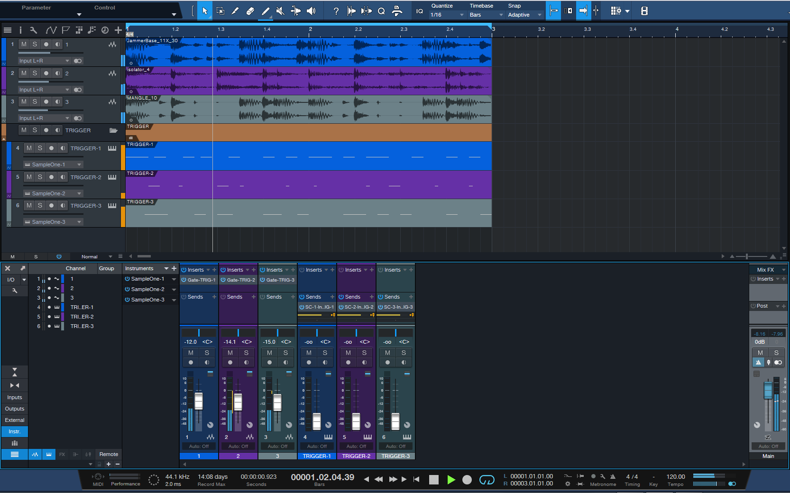The image size is (790, 493).
Task: Mute track 1
Action: [24, 44]
